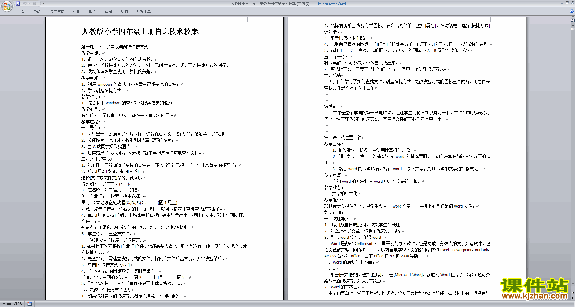Click the blue Help question mark icon
575x307 pixels.
point(572,11)
